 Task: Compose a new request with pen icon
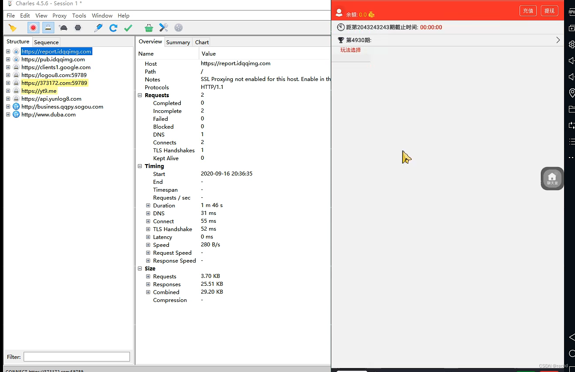(98, 28)
